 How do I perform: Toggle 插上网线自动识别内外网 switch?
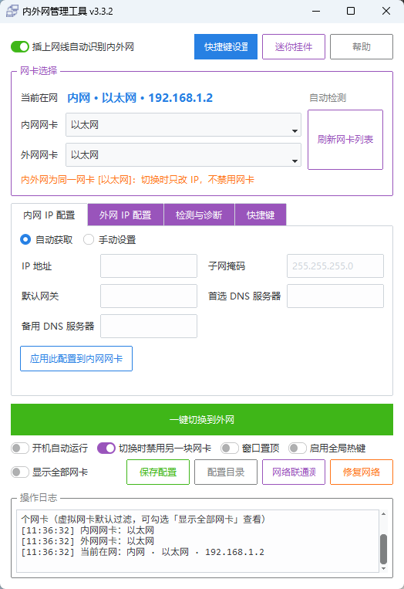(x=20, y=46)
